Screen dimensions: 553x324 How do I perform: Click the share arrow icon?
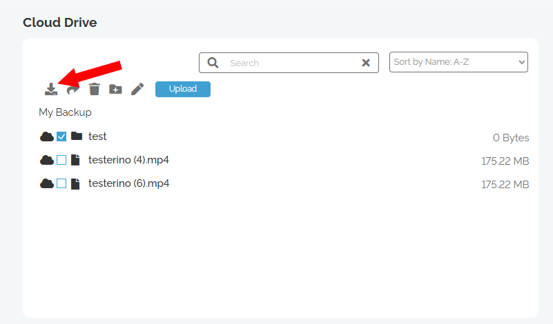tap(73, 90)
